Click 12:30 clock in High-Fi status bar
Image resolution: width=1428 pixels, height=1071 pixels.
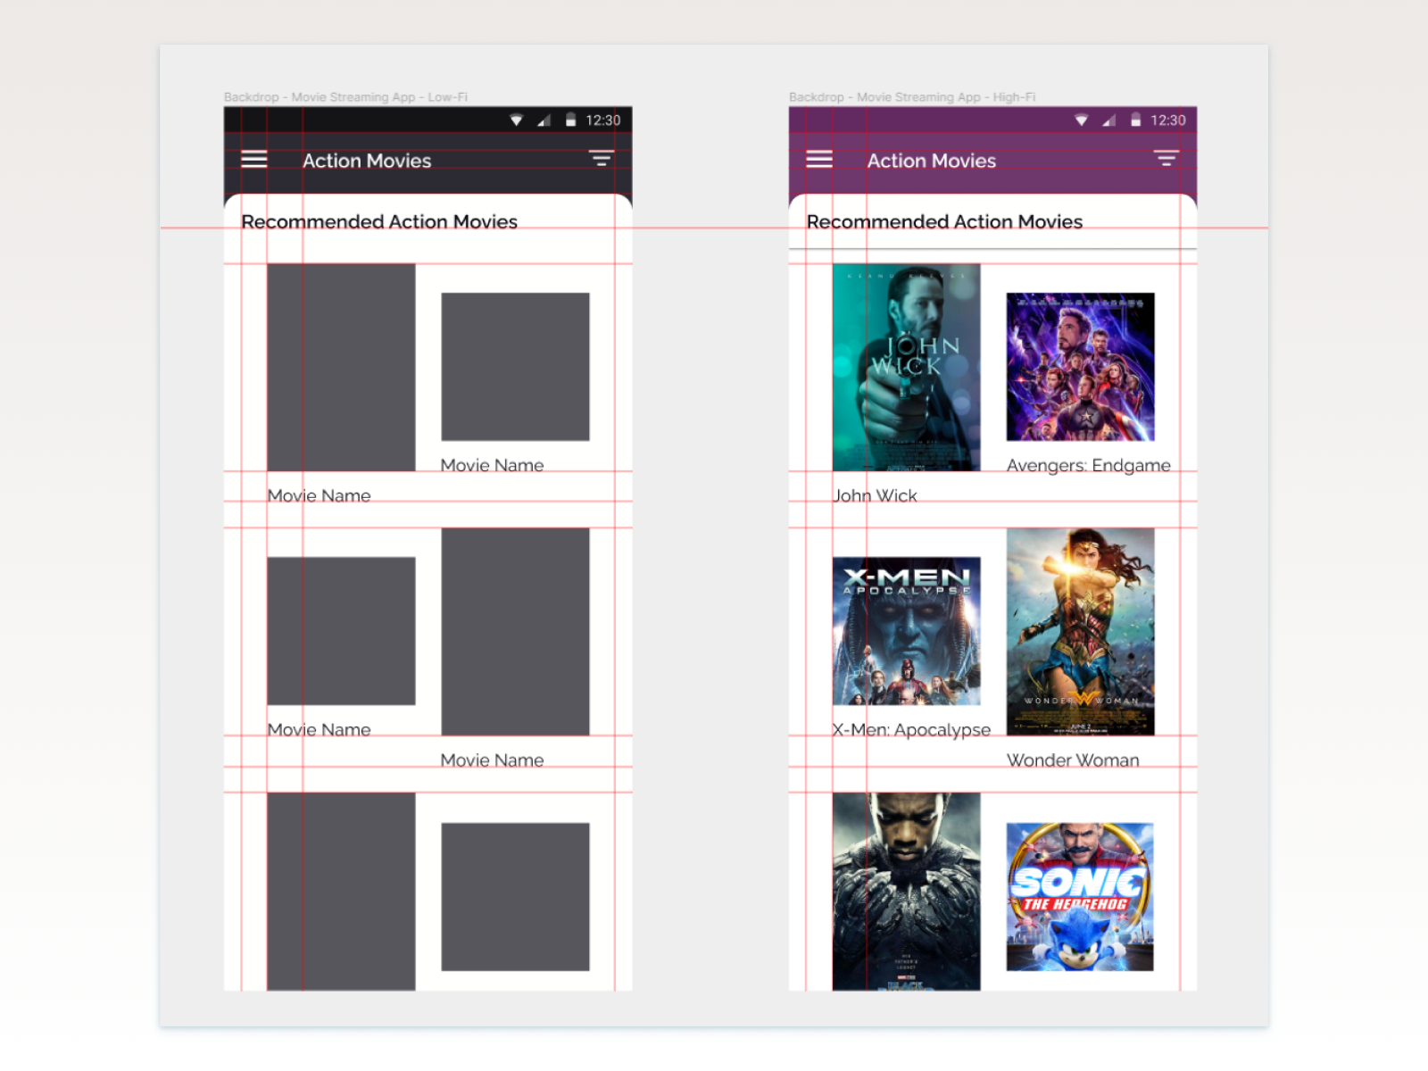(1168, 120)
